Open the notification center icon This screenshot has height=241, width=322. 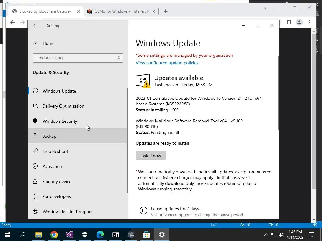click(x=312, y=235)
